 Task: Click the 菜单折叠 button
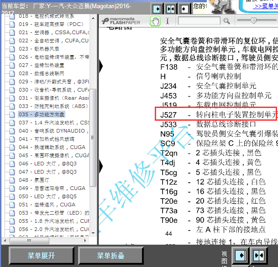(x=110, y=256)
